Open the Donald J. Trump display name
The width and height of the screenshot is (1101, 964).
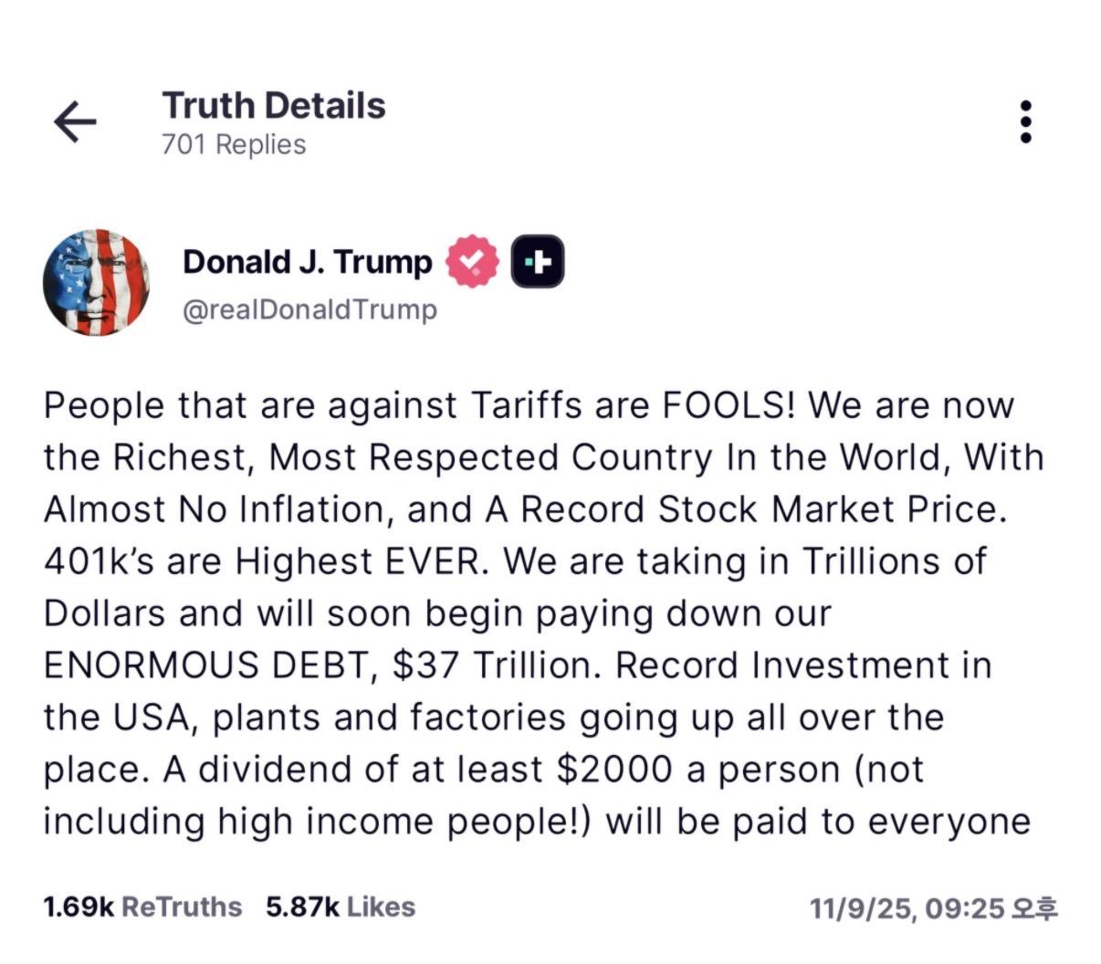click(307, 262)
